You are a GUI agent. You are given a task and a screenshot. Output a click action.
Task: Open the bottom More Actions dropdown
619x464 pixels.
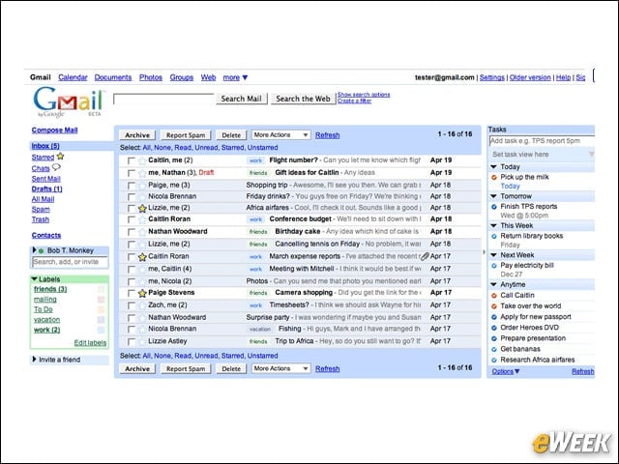pos(281,368)
